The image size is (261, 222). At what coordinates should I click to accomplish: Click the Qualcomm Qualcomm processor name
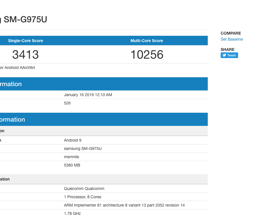click(x=84, y=189)
